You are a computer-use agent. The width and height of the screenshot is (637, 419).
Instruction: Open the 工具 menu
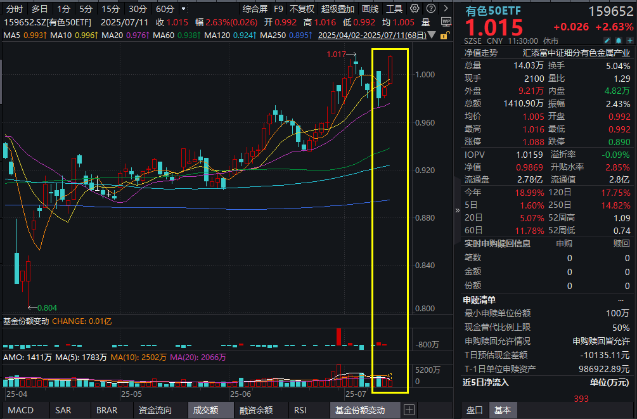point(394,9)
